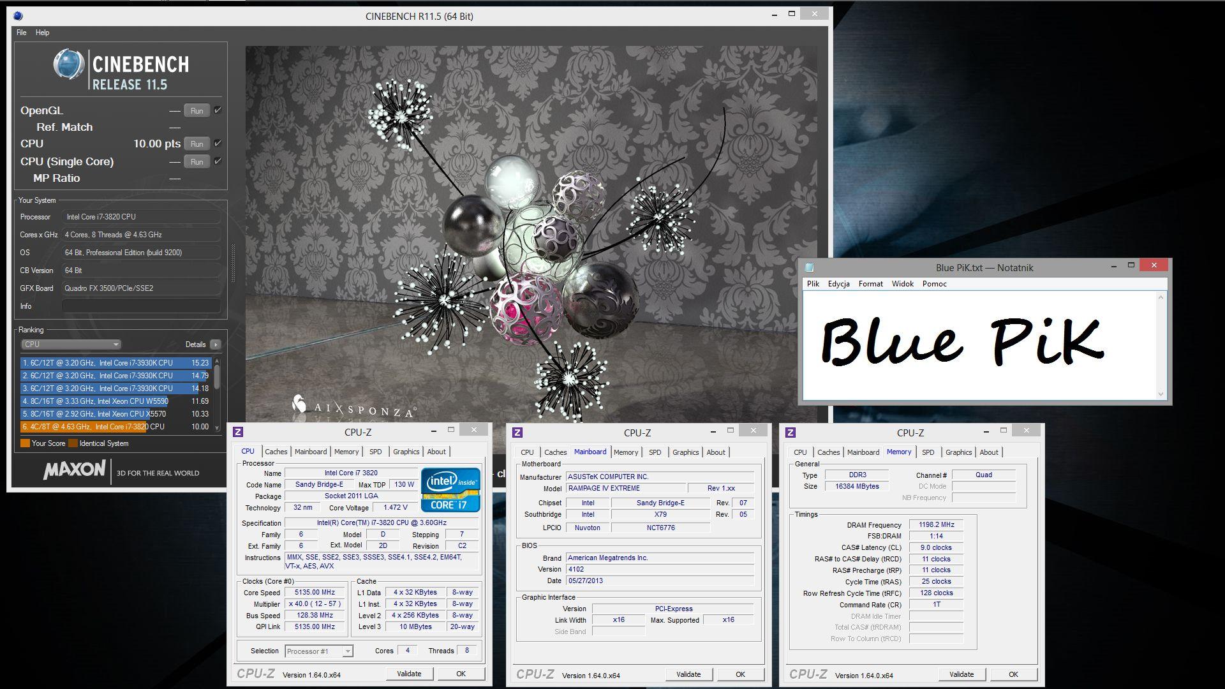Viewport: 1225px width, 689px height.
Task: Select ranking row 4 Xeon W5590
Action: pos(115,401)
